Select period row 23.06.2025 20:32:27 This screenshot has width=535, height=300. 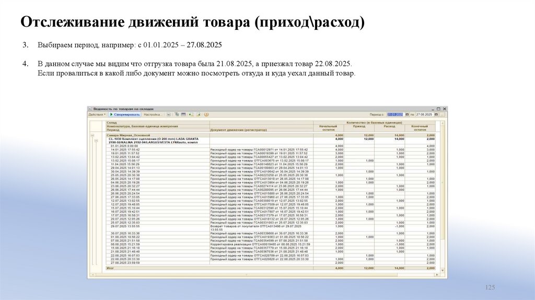click(x=271, y=186)
